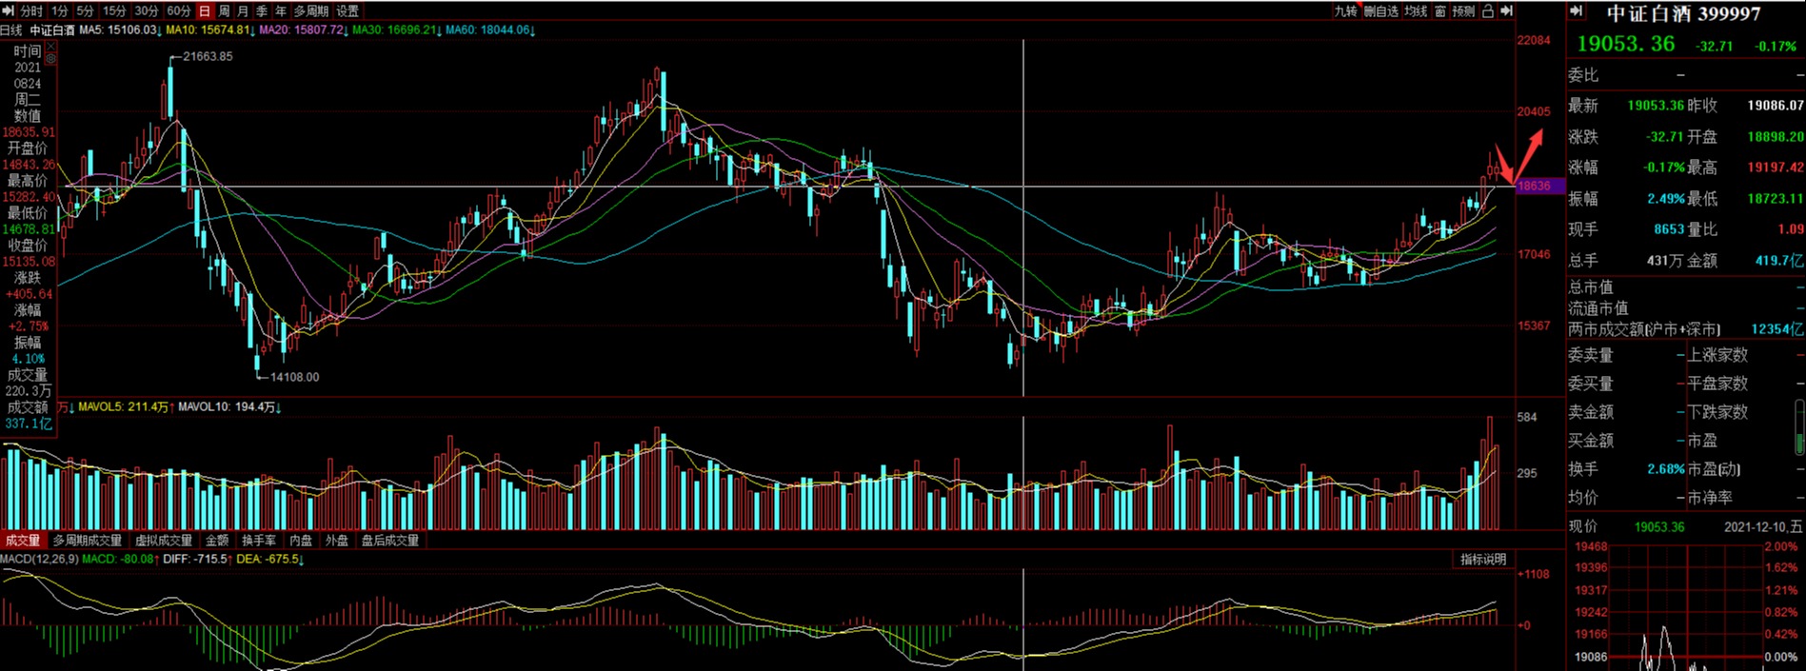The image size is (1806, 671).
Task: Select the 5分 period tab
Action: 86,10
